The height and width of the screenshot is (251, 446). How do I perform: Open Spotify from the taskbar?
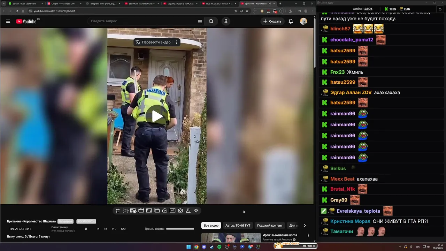[x=219, y=247]
